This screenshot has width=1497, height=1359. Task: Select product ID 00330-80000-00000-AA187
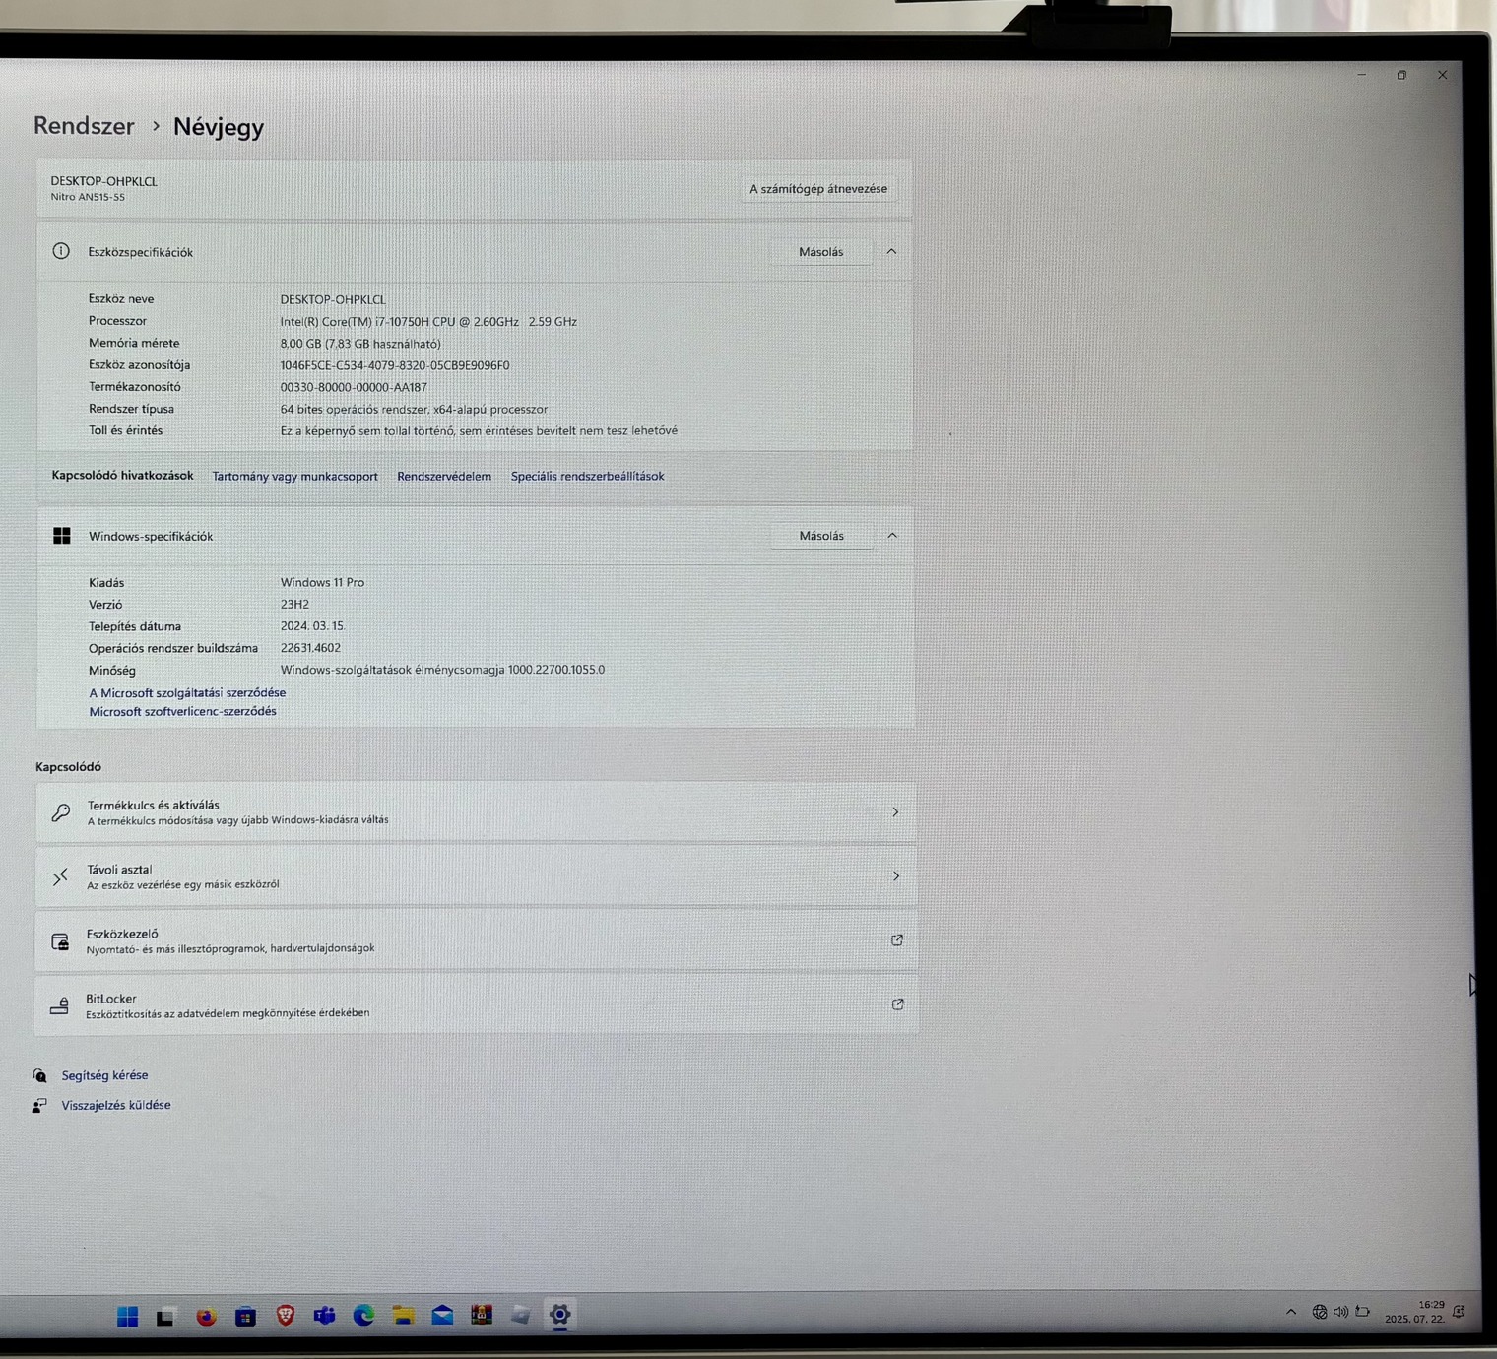coord(354,387)
